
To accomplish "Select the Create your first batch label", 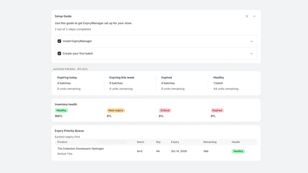I will tap(78, 53).
